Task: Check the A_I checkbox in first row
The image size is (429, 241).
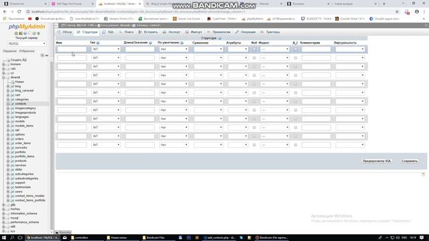Action: 296,49
